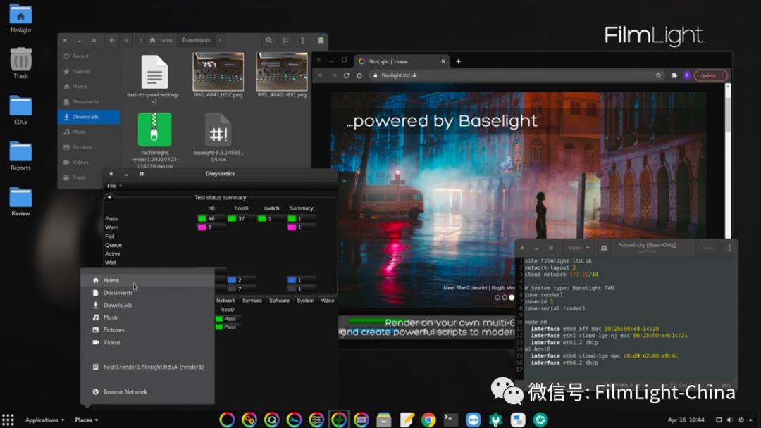Open the panel clock showing Apr 16 10:44
Viewport: 761px width, 428px height.
pyautogui.click(x=686, y=420)
